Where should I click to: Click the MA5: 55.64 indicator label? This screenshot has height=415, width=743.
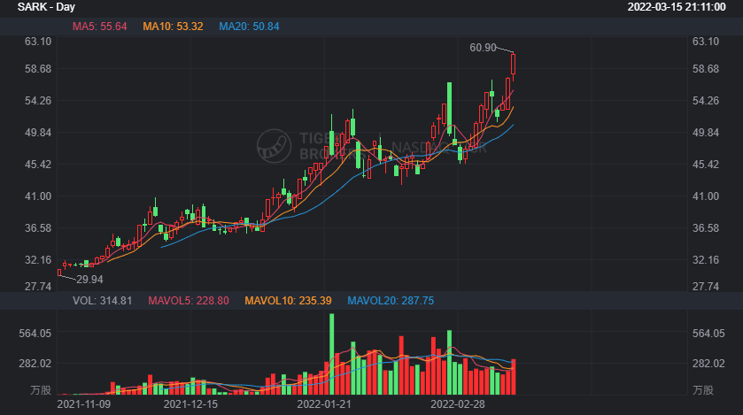(x=99, y=27)
